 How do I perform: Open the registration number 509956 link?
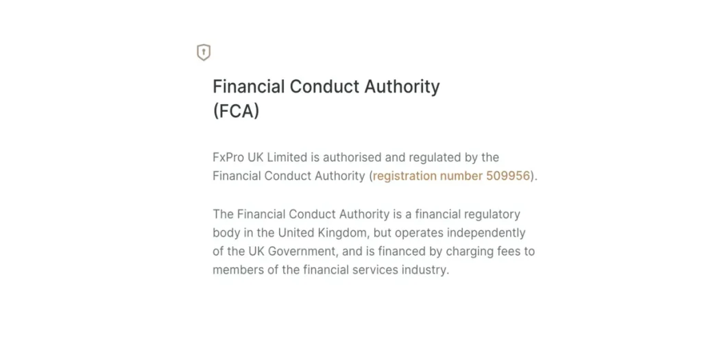(451, 175)
